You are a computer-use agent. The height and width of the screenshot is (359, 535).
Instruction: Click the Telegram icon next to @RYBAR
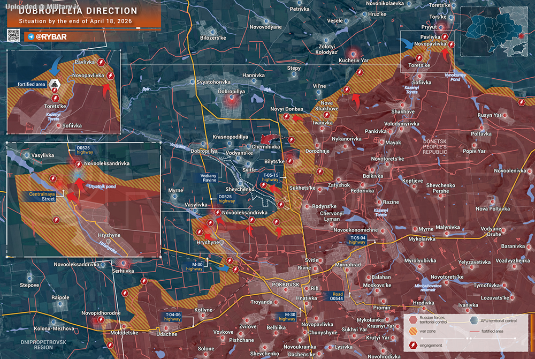click(x=30, y=36)
